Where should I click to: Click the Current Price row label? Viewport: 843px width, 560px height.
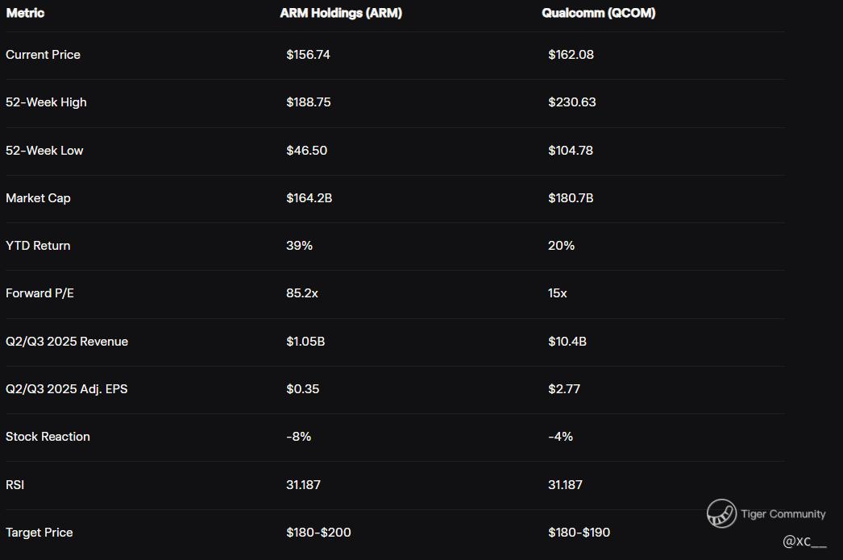[43, 55]
